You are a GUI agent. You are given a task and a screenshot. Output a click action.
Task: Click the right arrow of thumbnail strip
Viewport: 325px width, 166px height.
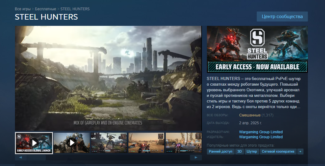(x=196, y=158)
